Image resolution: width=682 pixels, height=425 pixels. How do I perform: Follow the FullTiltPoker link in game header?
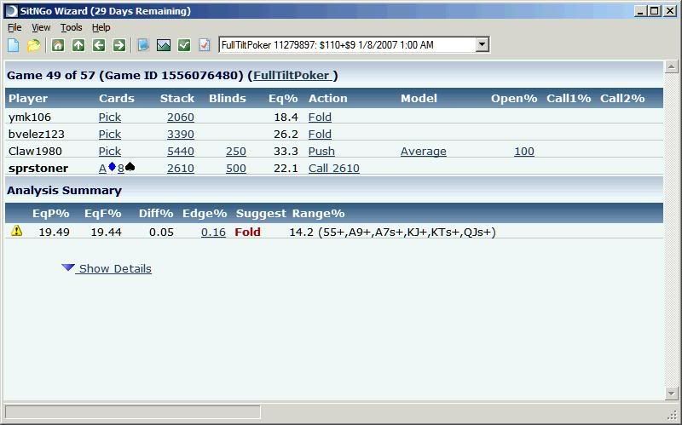[292, 76]
